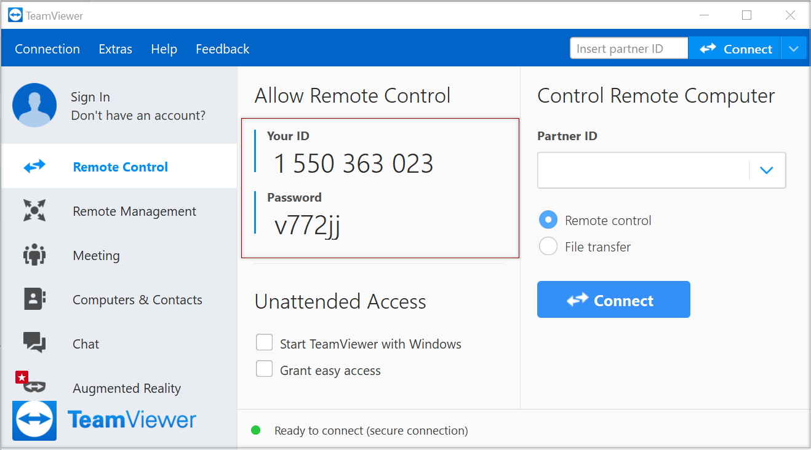Select the Remote control radio option

548,220
